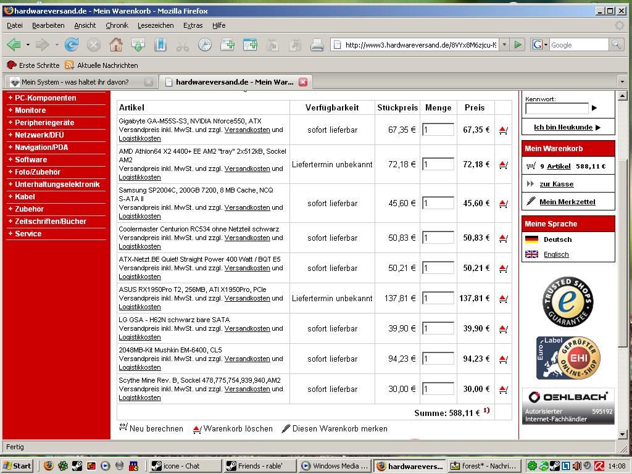Remove Gigabyte GA-M55S-S3 from cart
Image resolution: width=632 pixels, height=474 pixels.
503,130
